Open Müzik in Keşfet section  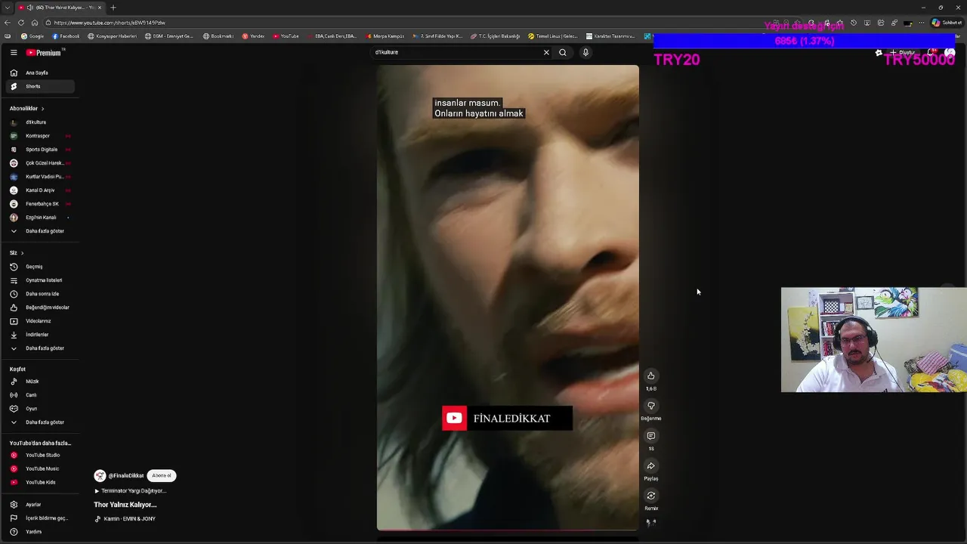40,381
